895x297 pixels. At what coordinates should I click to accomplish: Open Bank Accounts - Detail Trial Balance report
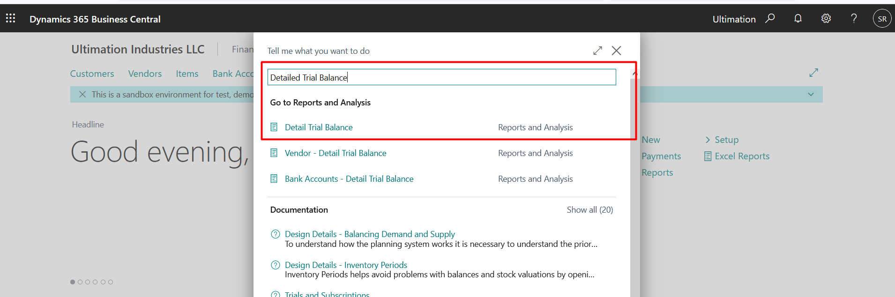pos(349,178)
